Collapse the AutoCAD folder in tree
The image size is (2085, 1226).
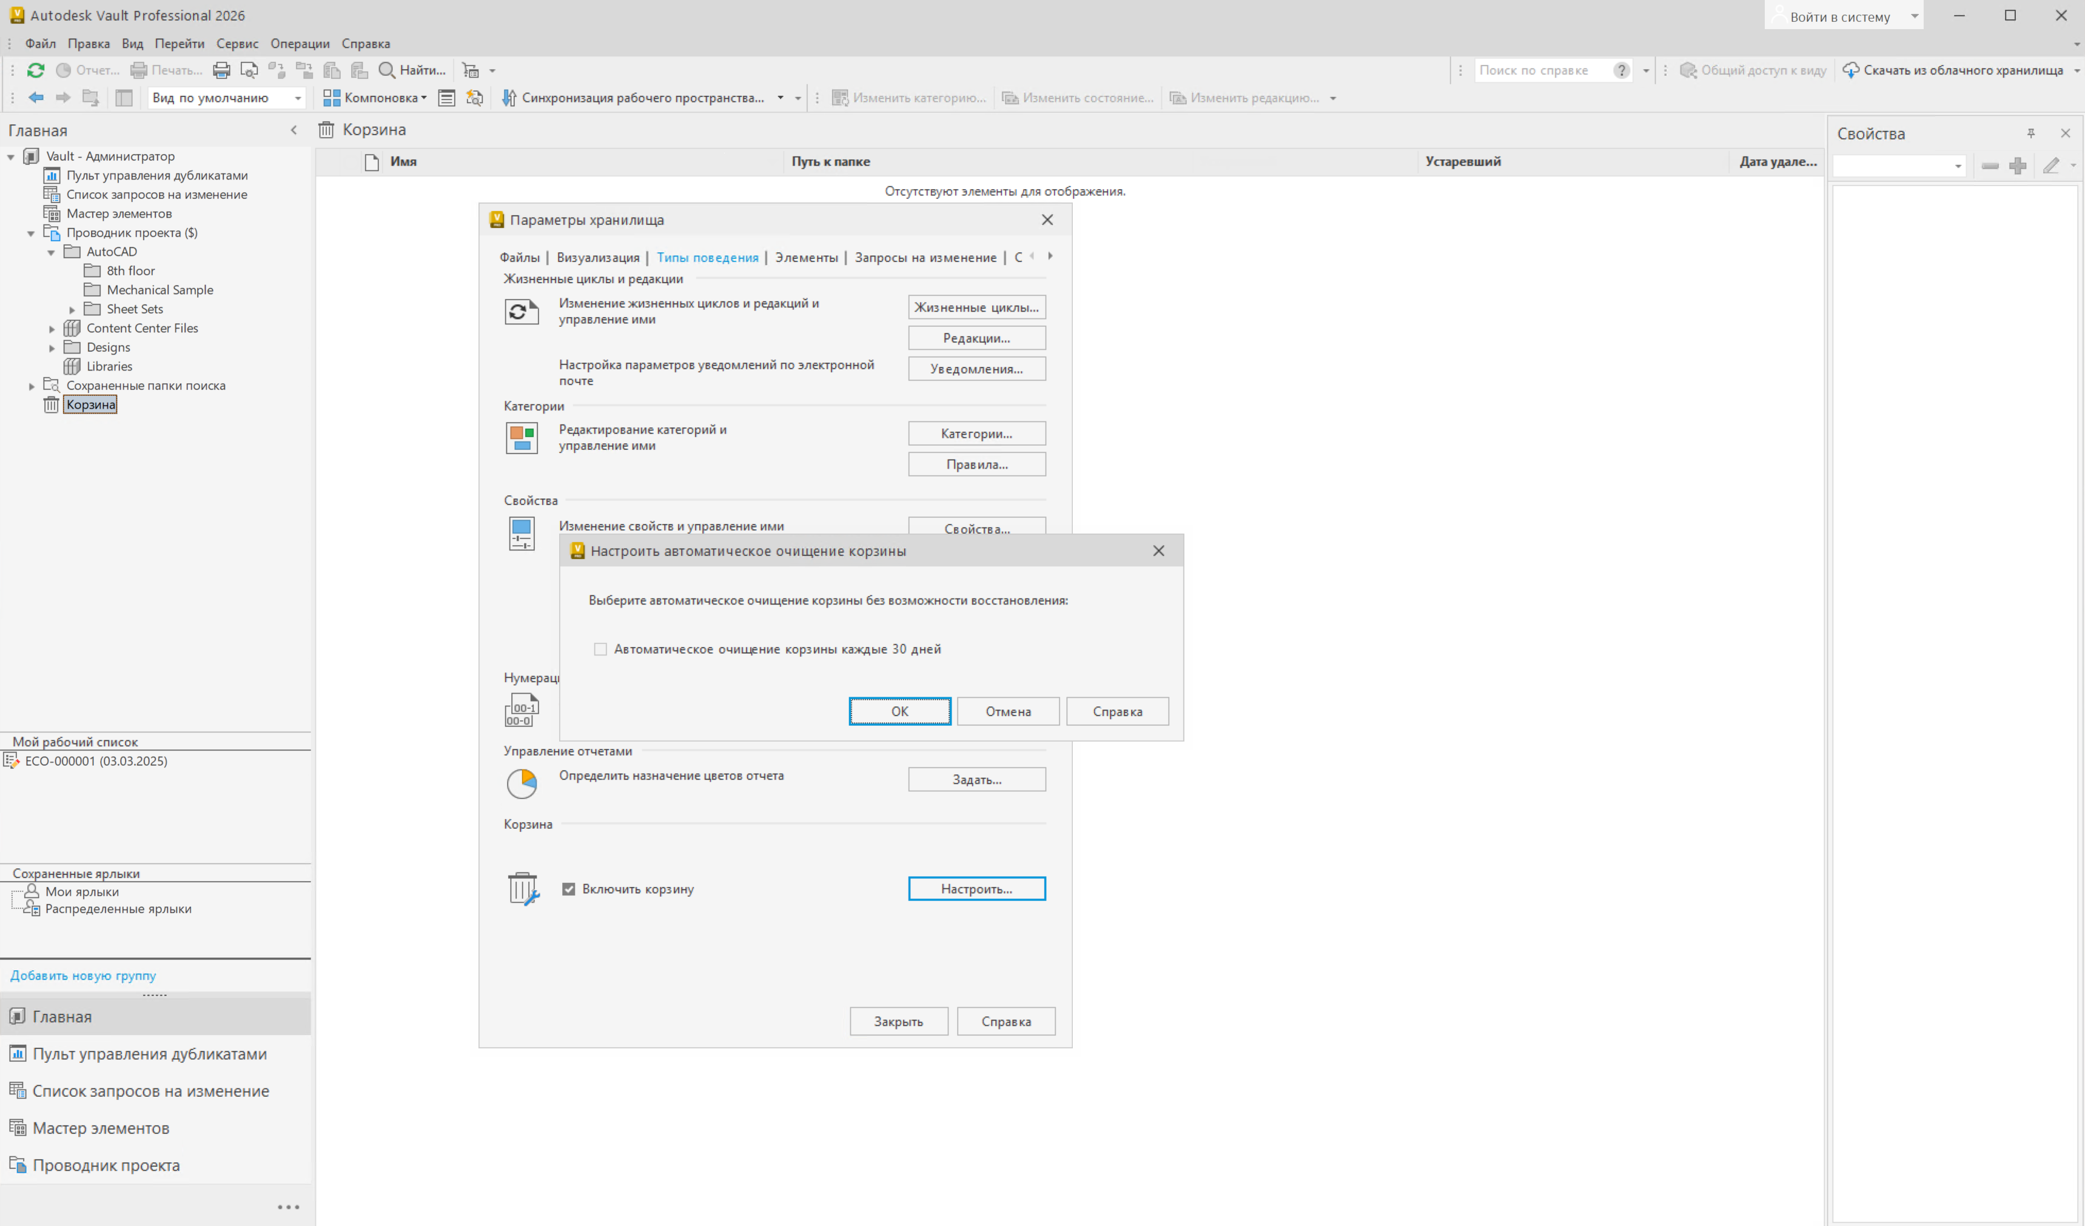coord(52,252)
